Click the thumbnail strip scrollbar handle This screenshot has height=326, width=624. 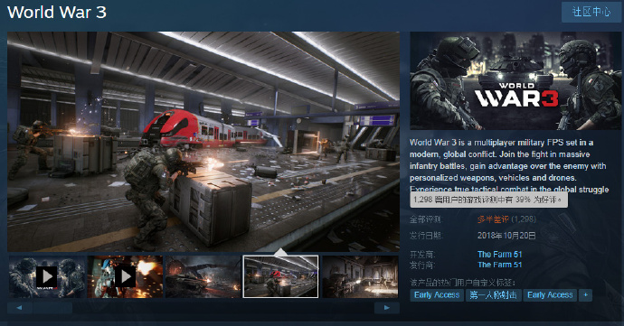pyautogui.click(x=52, y=308)
